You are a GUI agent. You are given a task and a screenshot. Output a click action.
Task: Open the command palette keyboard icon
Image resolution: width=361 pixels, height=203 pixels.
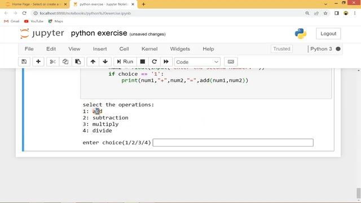[231, 61]
